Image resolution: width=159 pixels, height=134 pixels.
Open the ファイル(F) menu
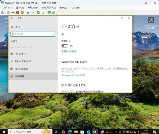pyautogui.click(x=8, y=8)
